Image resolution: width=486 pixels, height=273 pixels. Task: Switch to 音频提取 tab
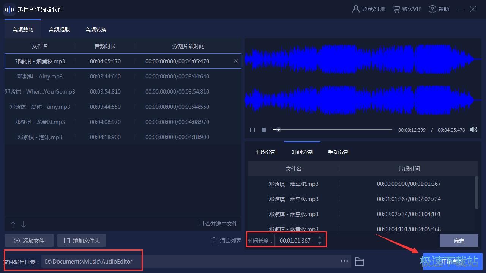(59, 30)
